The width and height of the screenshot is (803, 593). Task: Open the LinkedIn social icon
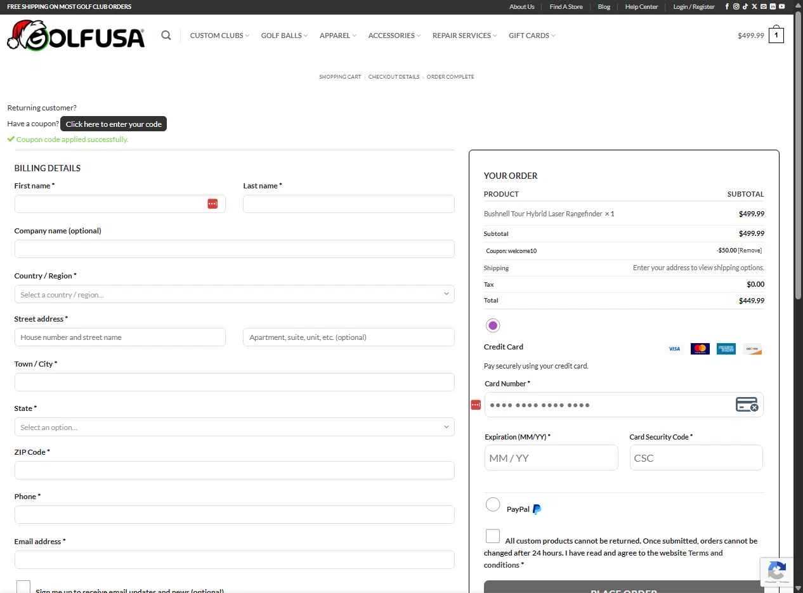pos(773,6)
